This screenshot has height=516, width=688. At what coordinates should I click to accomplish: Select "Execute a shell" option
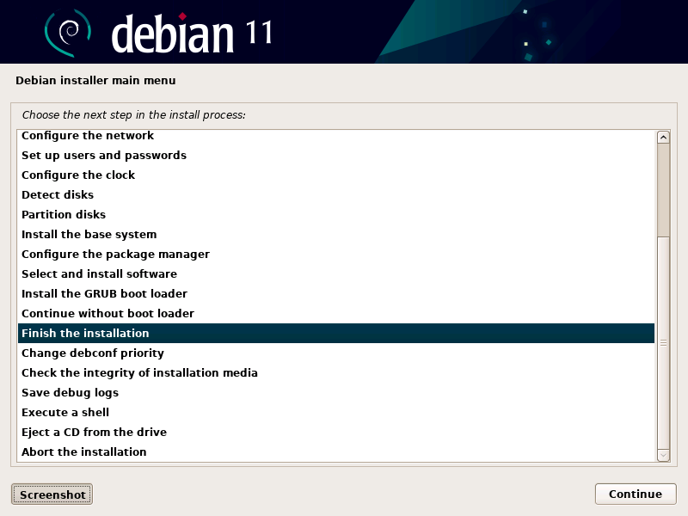click(336, 412)
